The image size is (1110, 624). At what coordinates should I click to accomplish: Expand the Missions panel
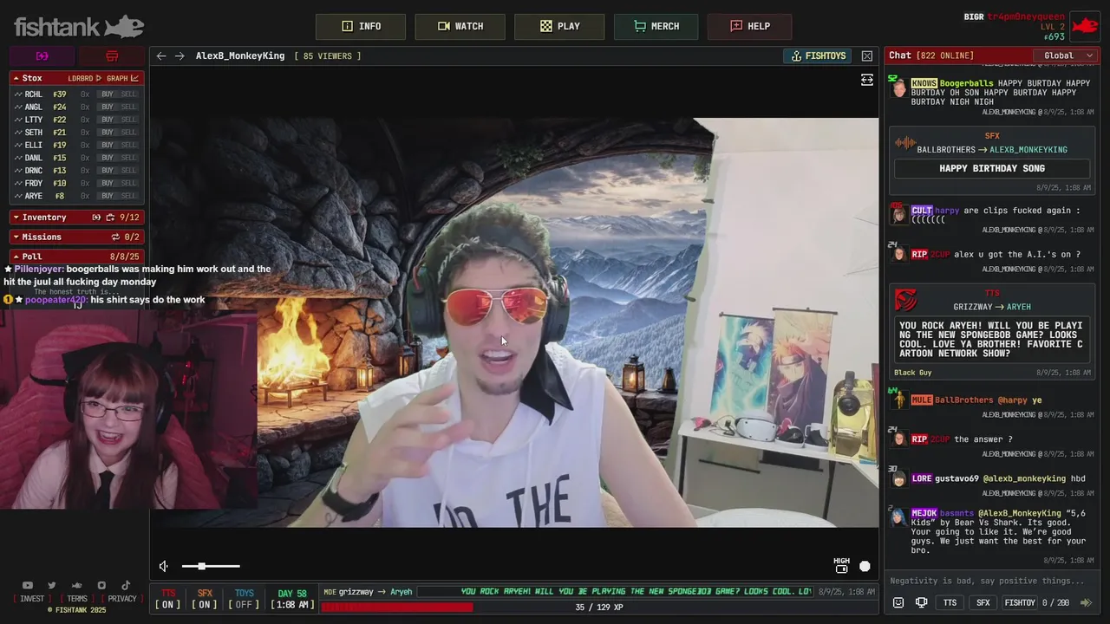pyautogui.click(x=16, y=237)
